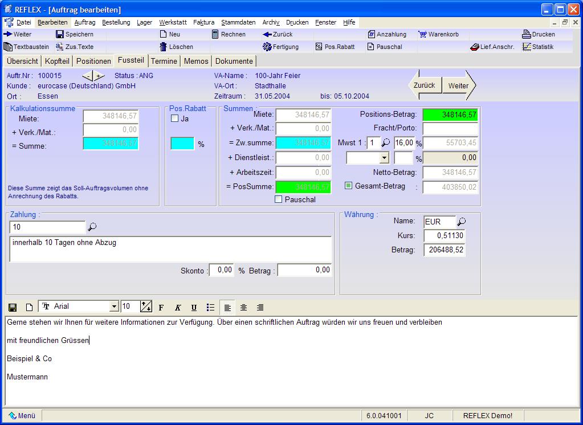Open the Arial font dropdown

114,307
